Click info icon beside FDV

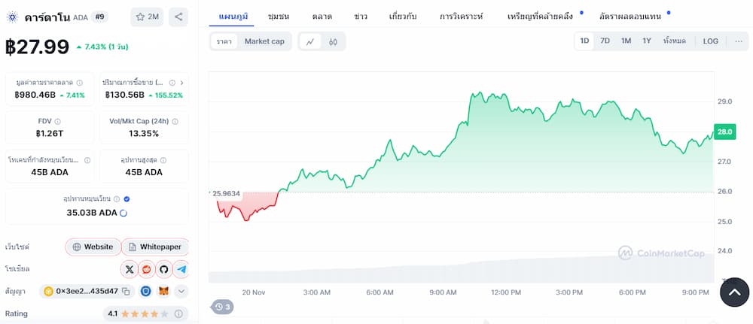[58, 121]
